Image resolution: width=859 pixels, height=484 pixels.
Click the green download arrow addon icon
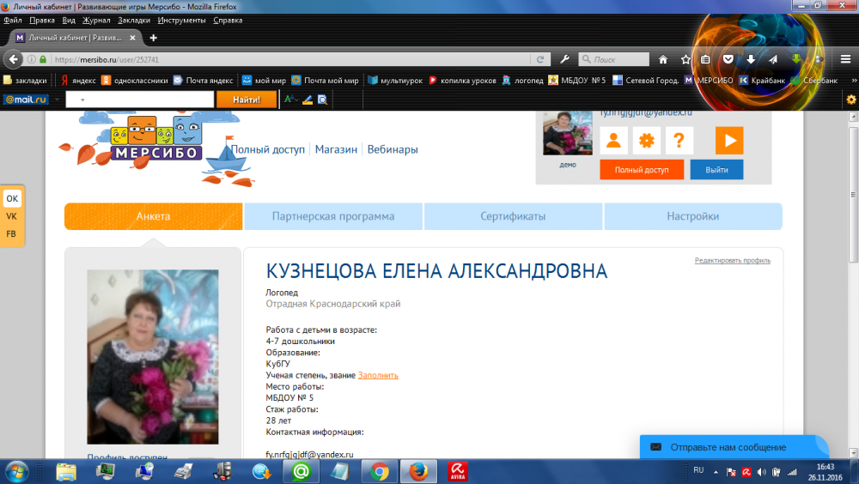[796, 59]
